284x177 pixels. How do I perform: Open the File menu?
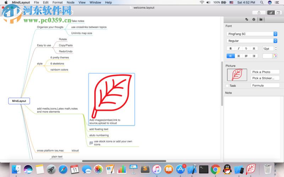pos(37,2)
